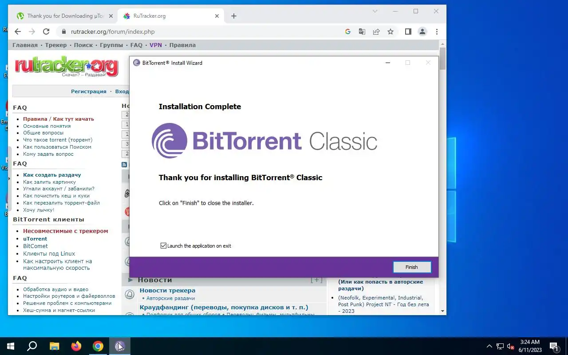Expand the Новости section arrow
Viewport: 568px width, 355px height.
tap(130, 280)
